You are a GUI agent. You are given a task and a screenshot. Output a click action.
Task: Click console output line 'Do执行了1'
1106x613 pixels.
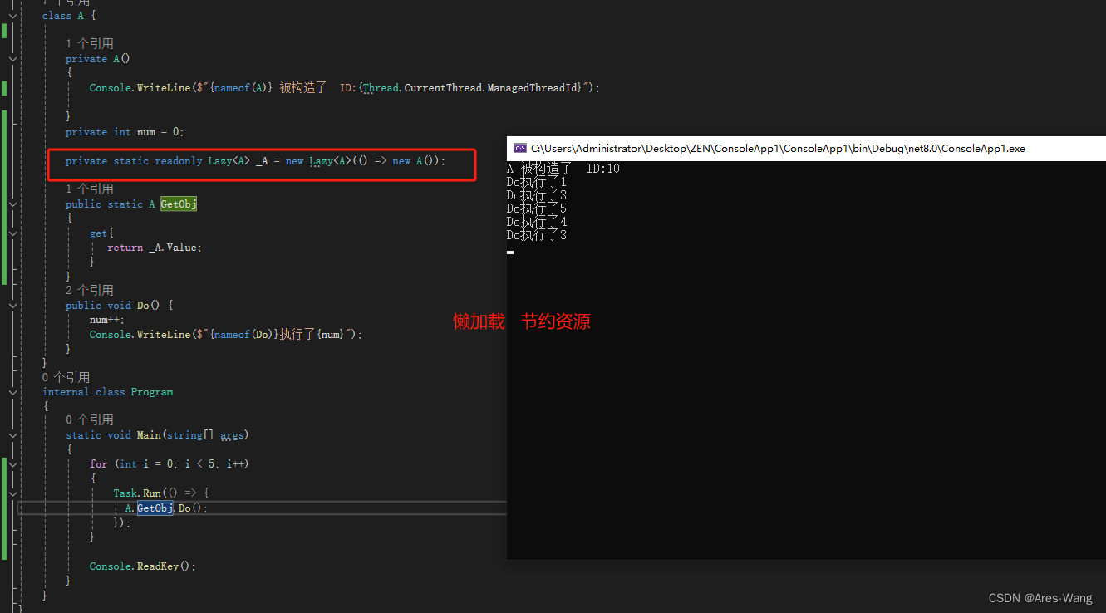click(x=537, y=183)
